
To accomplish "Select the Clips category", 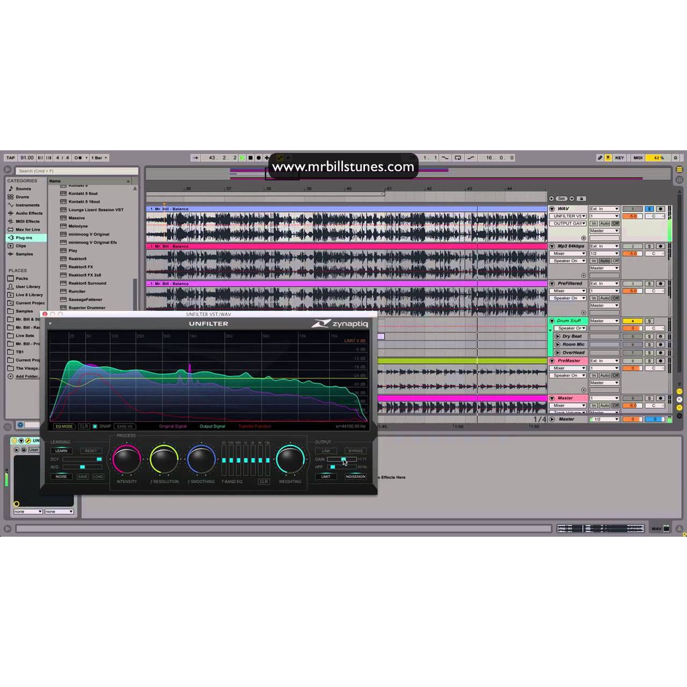I will (21, 246).
